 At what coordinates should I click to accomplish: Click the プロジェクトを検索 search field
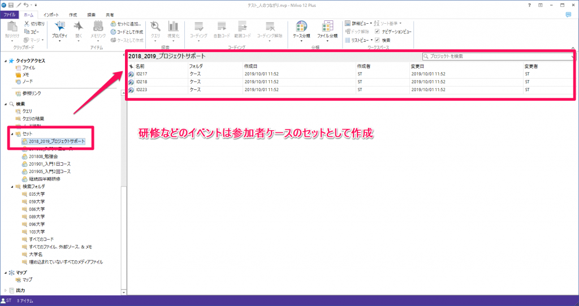(x=498, y=57)
